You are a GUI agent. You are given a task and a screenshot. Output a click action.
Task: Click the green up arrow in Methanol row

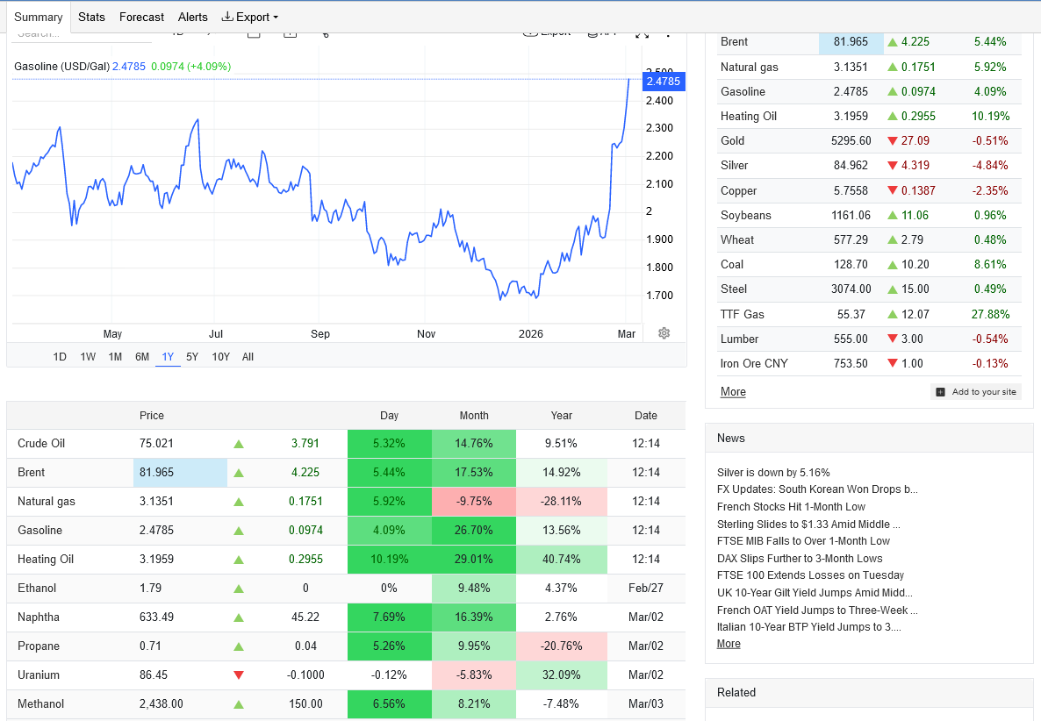point(239,704)
